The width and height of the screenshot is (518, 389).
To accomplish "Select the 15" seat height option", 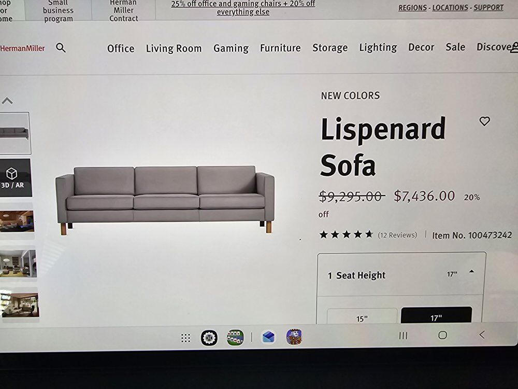I will (362, 316).
